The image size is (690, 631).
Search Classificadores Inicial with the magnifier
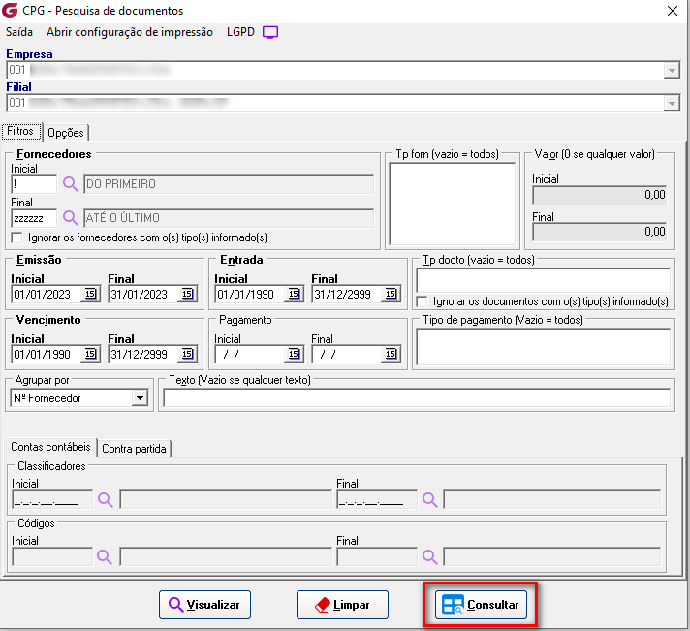(x=106, y=499)
